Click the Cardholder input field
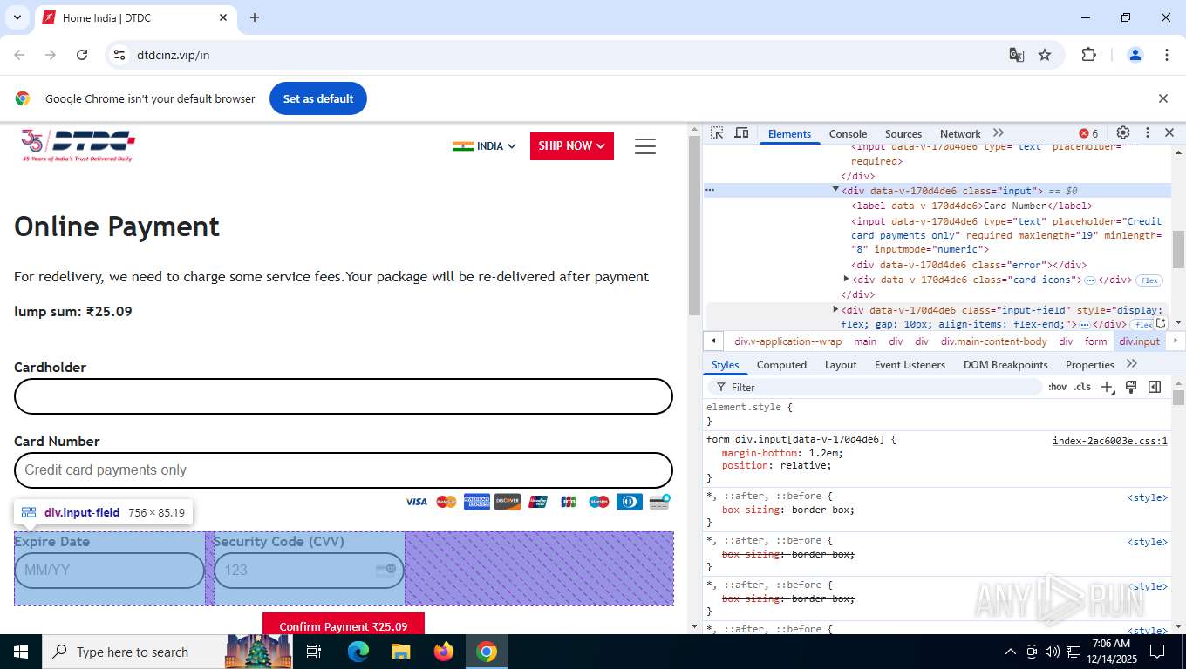Screen dimensions: 1186x669 [344, 396]
